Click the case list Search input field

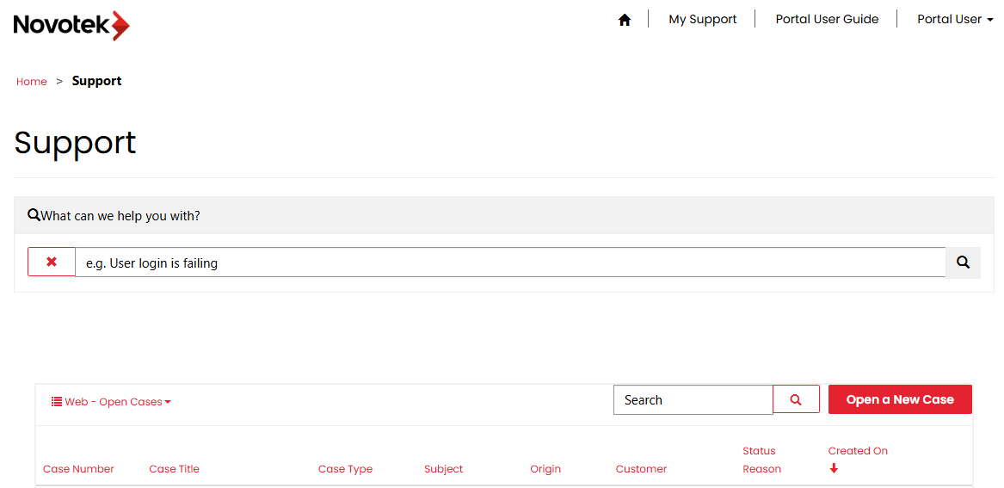693,399
